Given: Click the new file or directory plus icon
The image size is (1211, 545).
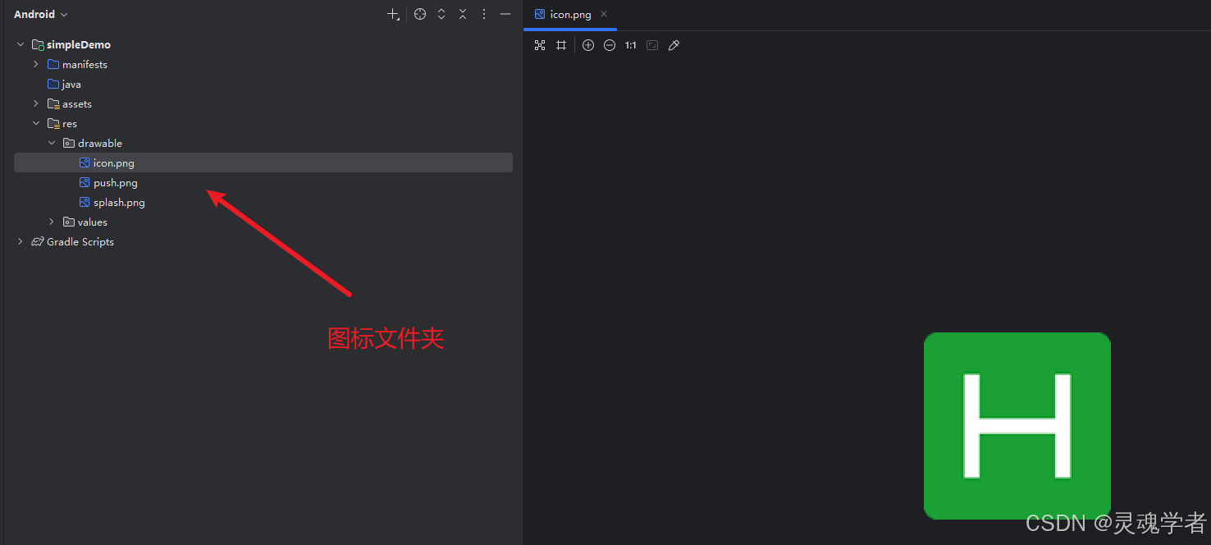Looking at the screenshot, I should 393,14.
